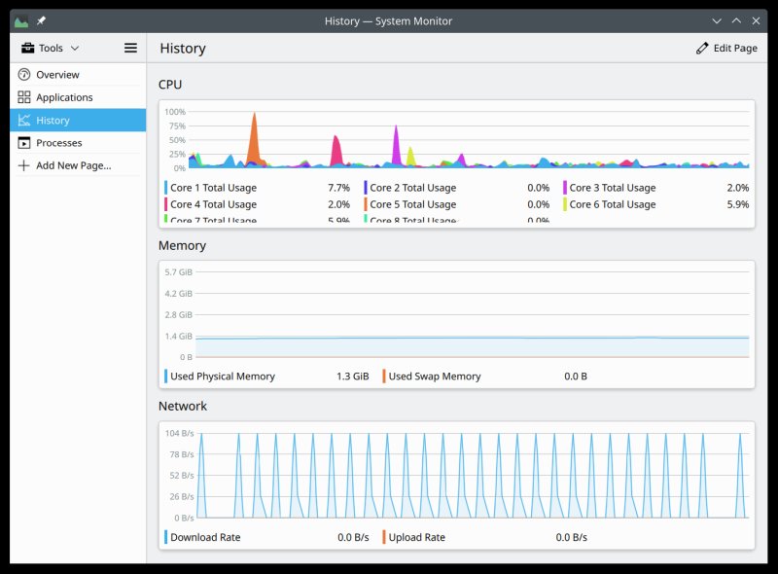This screenshot has width=778, height=574.
Task: Go to the Processes page
Action: [58, 143]
